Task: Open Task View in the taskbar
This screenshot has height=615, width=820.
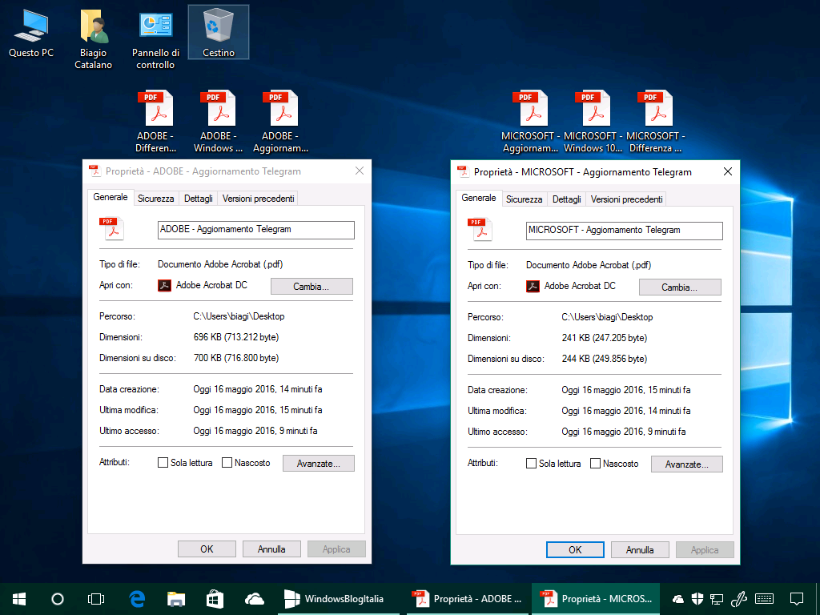Action: (96, 599)
